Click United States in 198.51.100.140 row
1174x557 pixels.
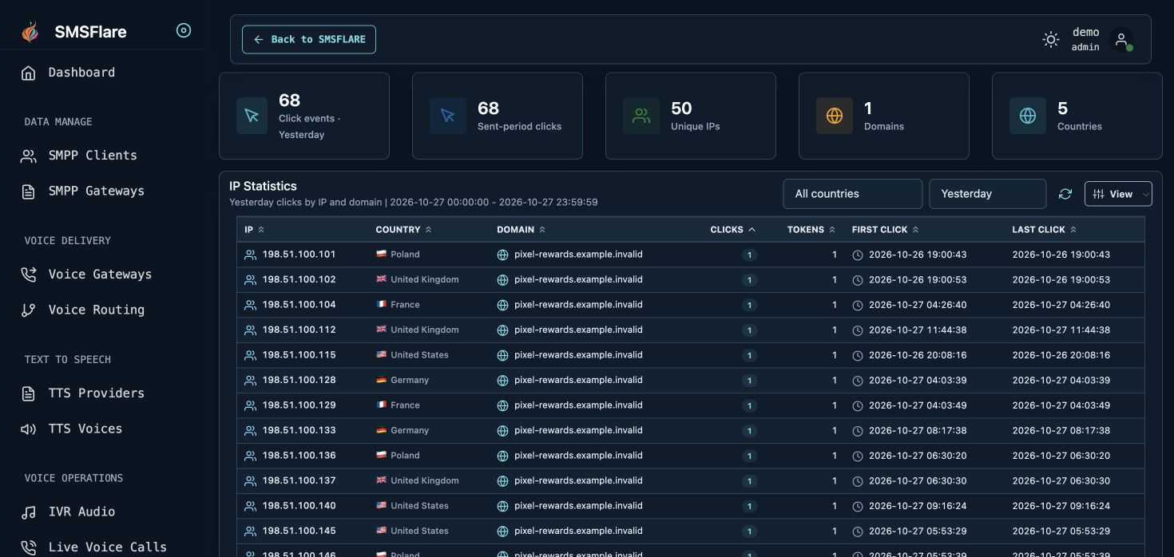tap(419, 506)
